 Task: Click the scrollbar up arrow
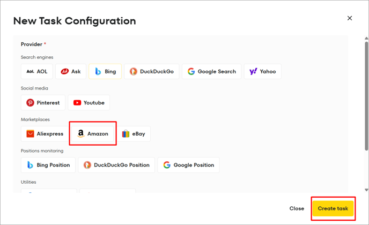(x=366, y=38)
